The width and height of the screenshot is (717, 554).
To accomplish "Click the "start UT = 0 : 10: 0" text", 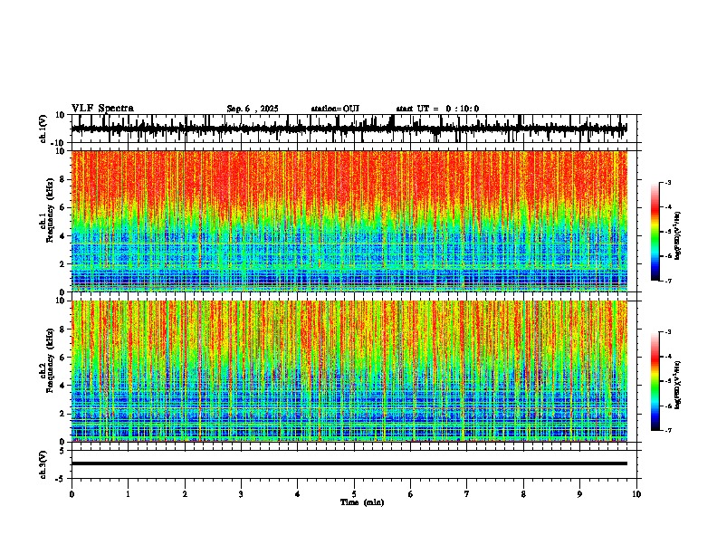I will click(437, 109).
